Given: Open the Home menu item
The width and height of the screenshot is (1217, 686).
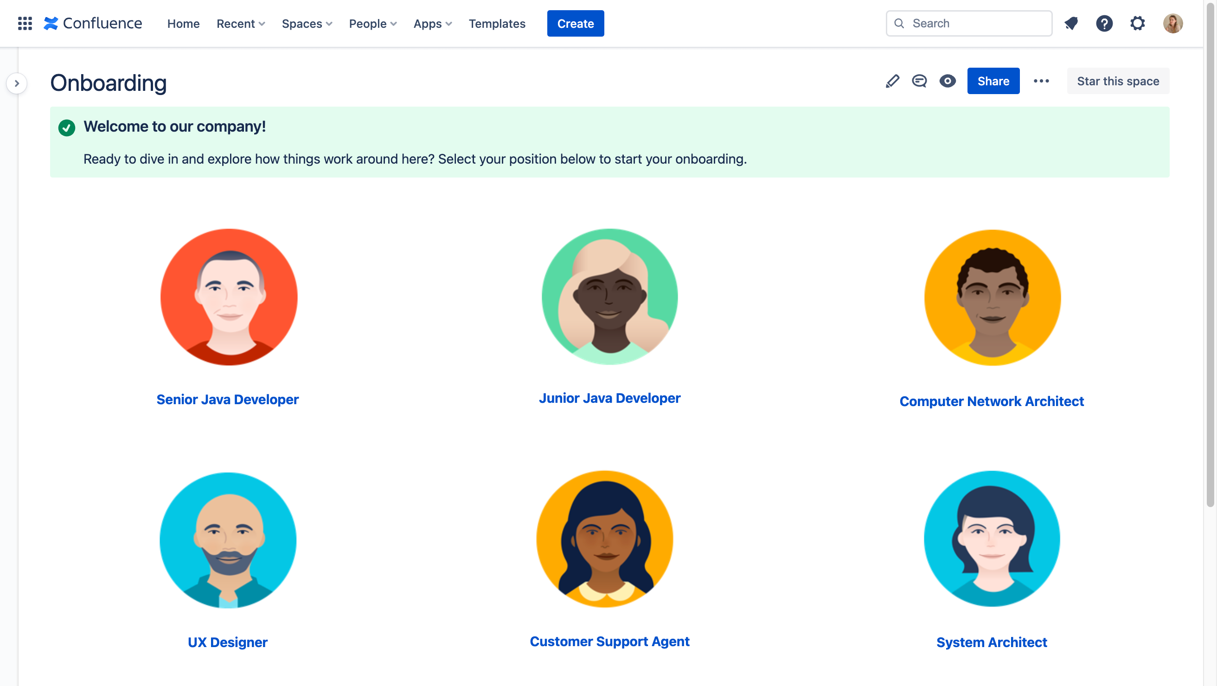Looking at the screenshot, I should pos(183,23).
